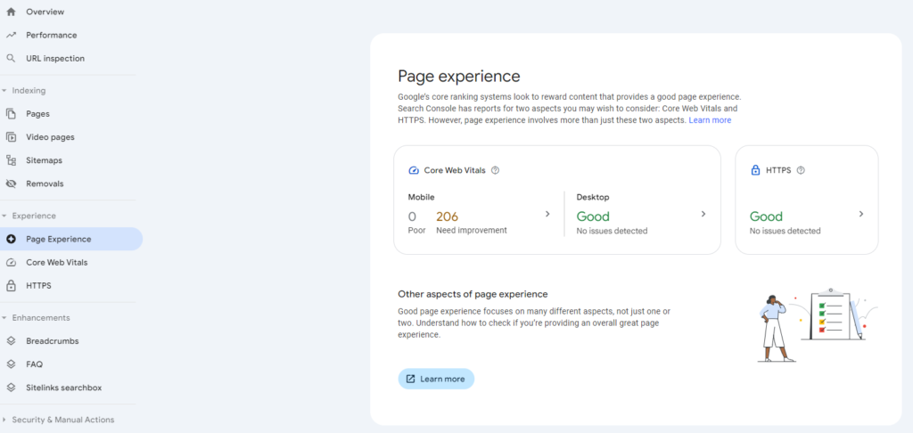
Task: Click the blue lock icon in HTTPS card
Action: (x=755, y=170)
